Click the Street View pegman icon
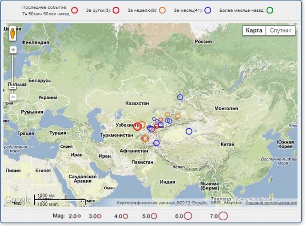305x226 pixels. (13, 34)
